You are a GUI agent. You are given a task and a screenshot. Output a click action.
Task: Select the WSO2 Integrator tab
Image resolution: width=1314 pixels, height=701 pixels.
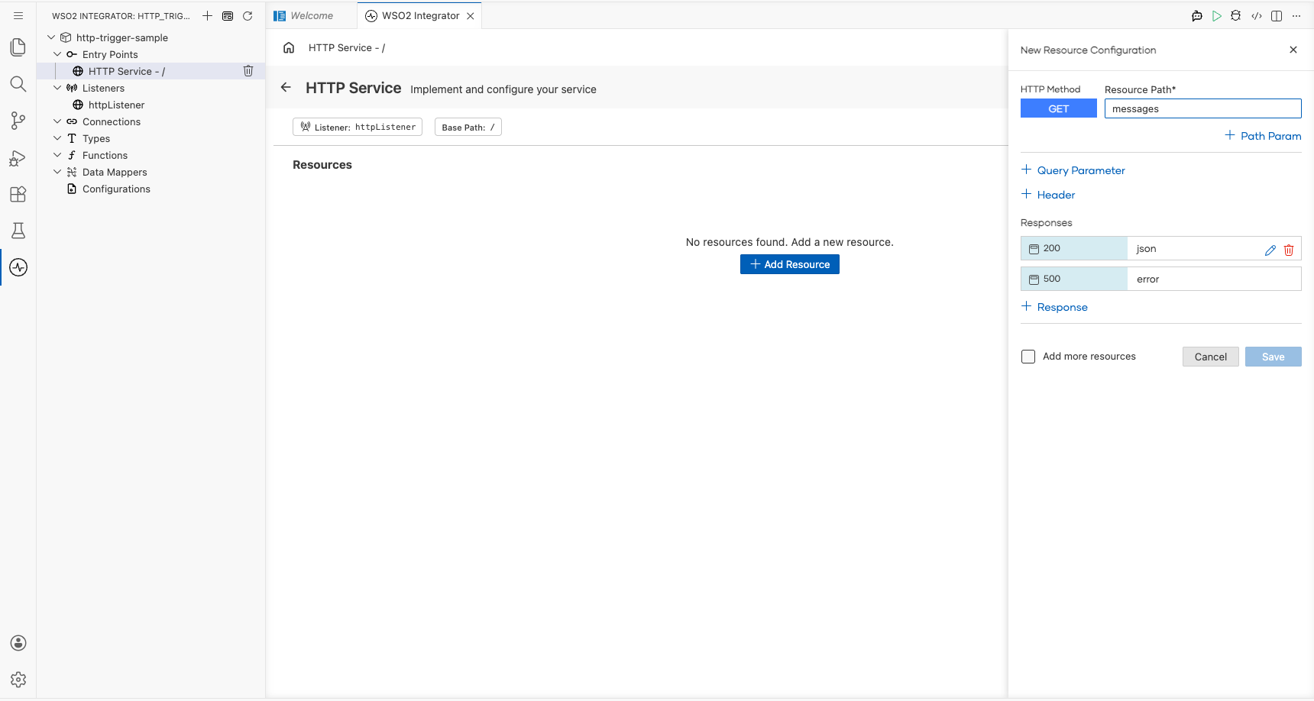(420, 16)
